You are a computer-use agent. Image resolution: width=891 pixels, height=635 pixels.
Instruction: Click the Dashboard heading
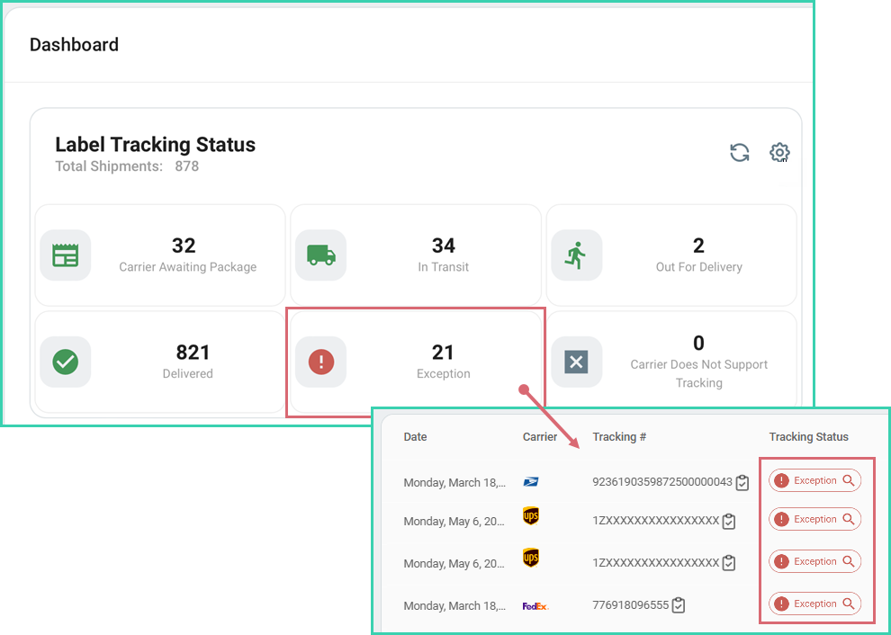[x=74, y=44]
